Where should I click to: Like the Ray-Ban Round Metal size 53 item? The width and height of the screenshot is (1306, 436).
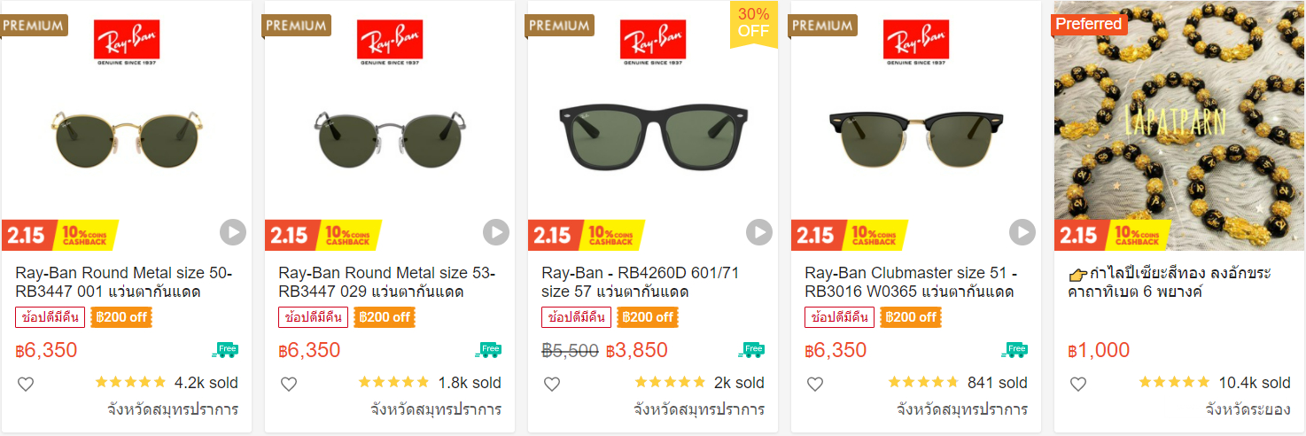click(289, 384)
